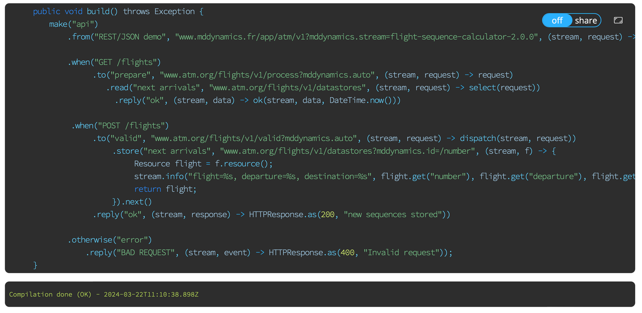Click the make("api") call
This screenshot has height=313, width=642.
pyautogui.click(x=73, y=24)
